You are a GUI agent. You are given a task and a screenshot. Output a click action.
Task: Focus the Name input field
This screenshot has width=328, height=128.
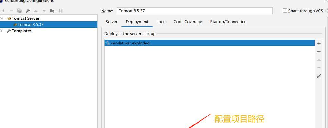coord(195,11)
